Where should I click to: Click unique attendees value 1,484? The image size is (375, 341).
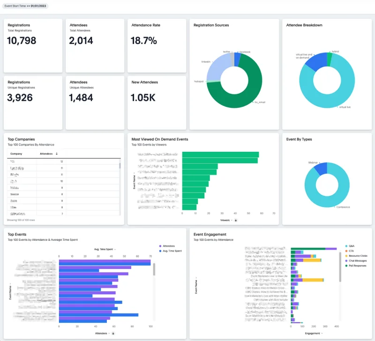[x=81, y=97]
